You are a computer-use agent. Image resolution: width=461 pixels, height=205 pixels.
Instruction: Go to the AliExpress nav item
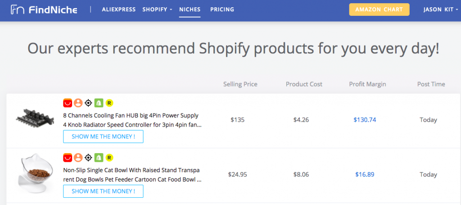[119, 9]
